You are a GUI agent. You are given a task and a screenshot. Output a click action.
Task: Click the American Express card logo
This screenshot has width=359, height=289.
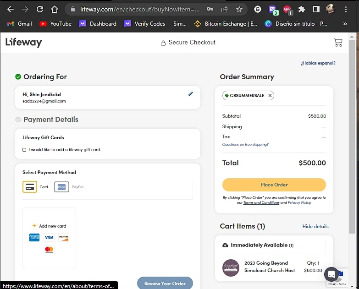(x=34, y=238)
